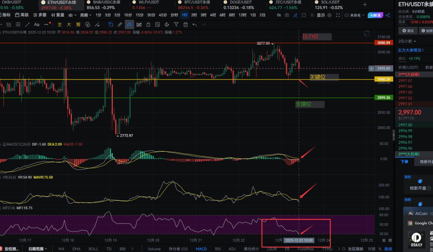433x252 pixels.
Task: Open the 周期 period dropdown
Action: tap(86, 15)
